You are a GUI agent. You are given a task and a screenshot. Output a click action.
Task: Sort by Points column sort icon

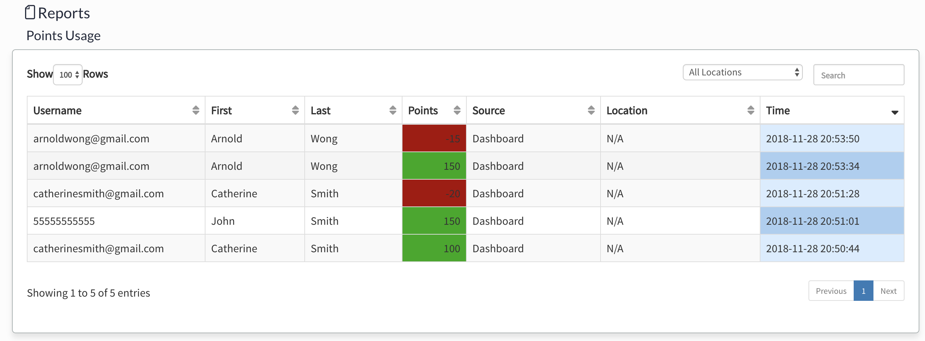click(x=457, y=110)
